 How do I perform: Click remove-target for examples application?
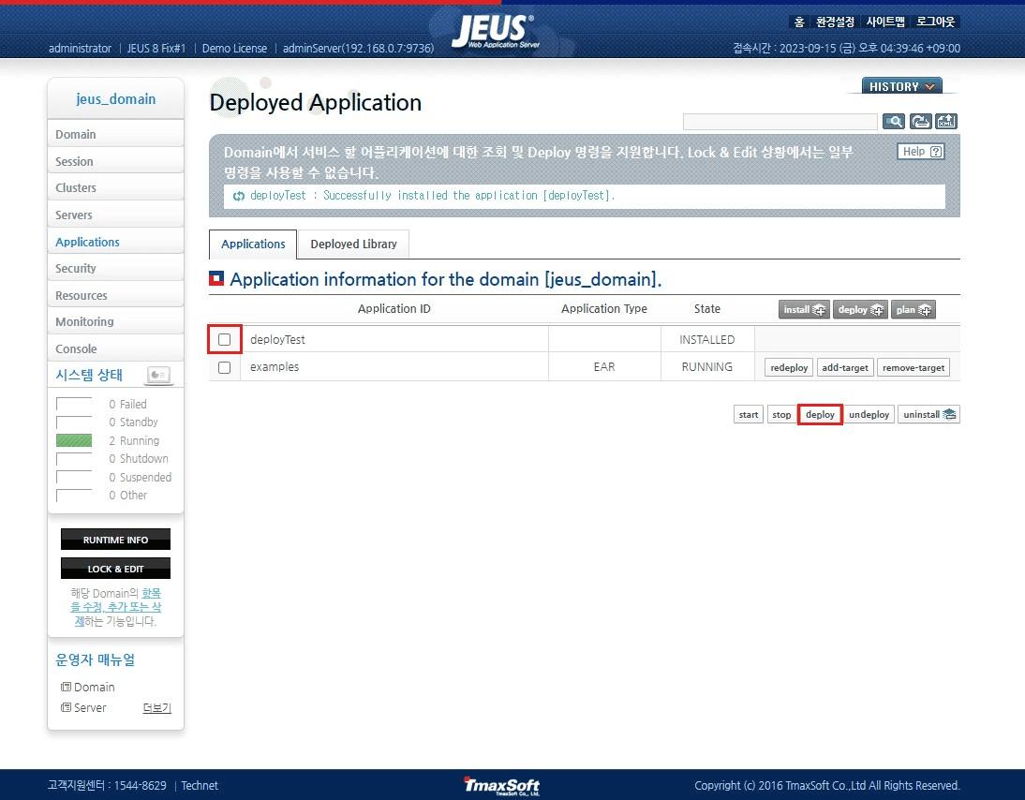pos(914,368)
